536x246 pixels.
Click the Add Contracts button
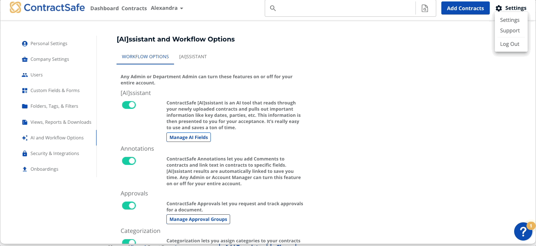pyautogui.click(x=465, y=8)
